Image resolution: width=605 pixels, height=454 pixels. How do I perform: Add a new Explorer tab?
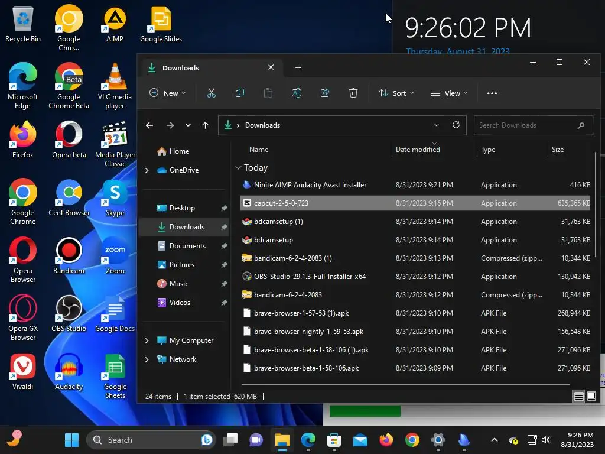click(x=298, y=67)
